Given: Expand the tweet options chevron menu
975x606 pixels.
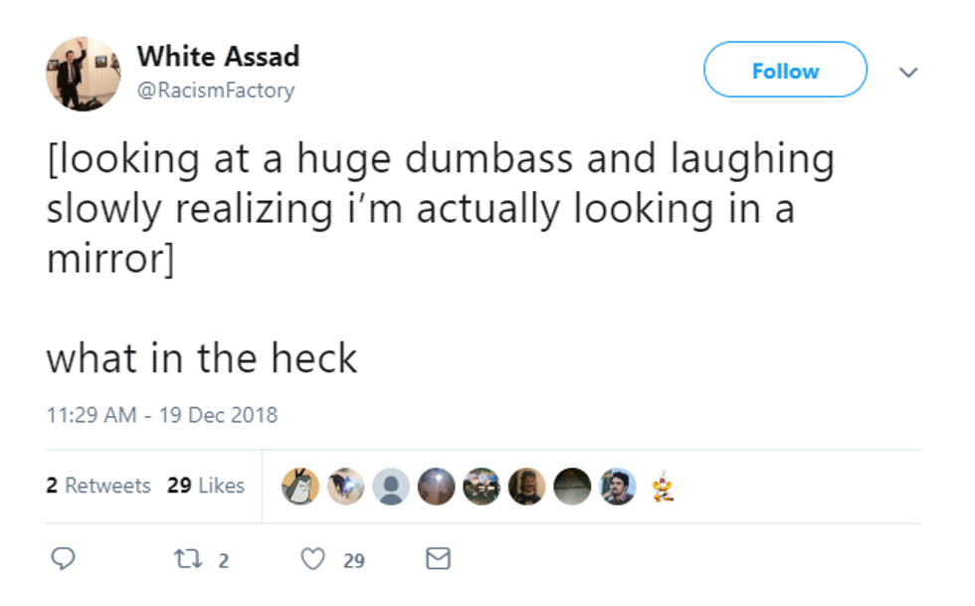Looking at the screenshot, I should pyautogui.click(x=906, y=73).
